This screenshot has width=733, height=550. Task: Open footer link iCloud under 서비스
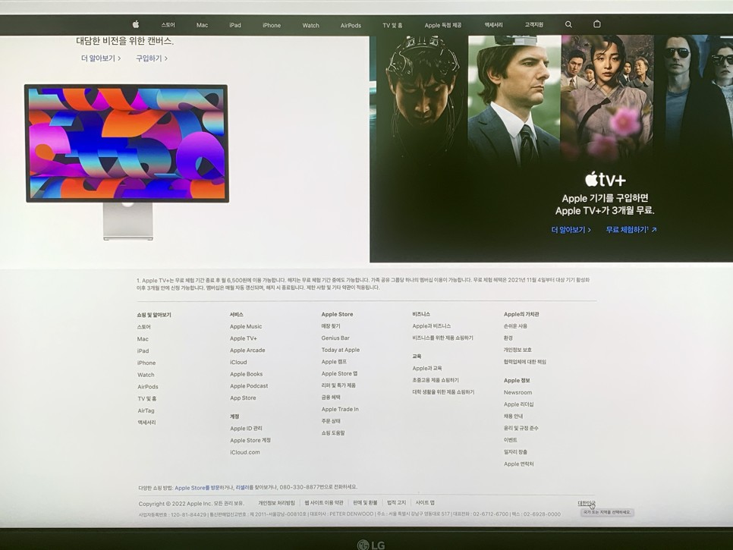(x=238, y=362)
